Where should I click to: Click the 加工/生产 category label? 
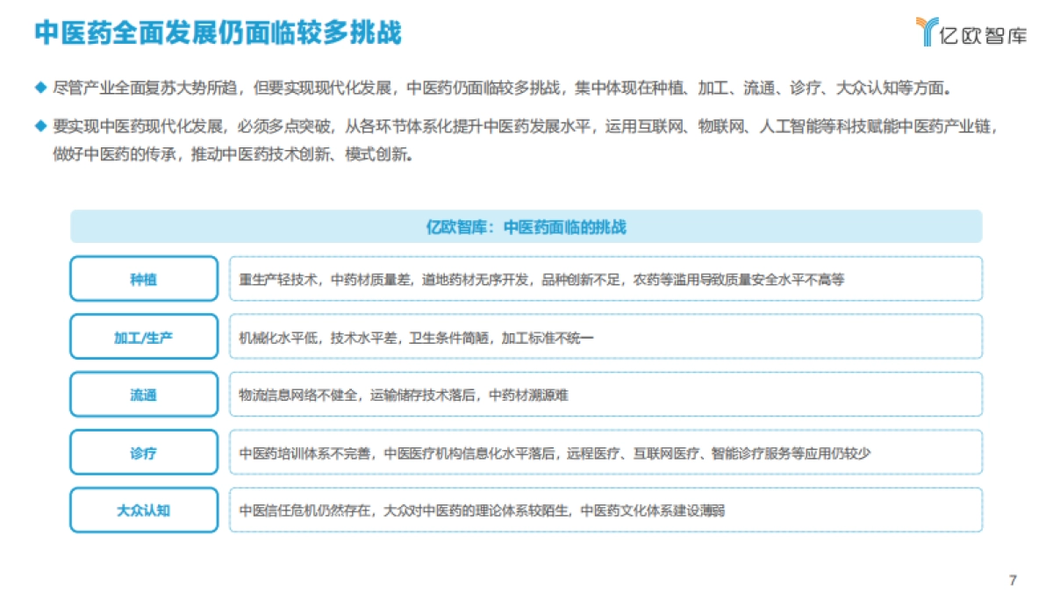coord(143,336)
